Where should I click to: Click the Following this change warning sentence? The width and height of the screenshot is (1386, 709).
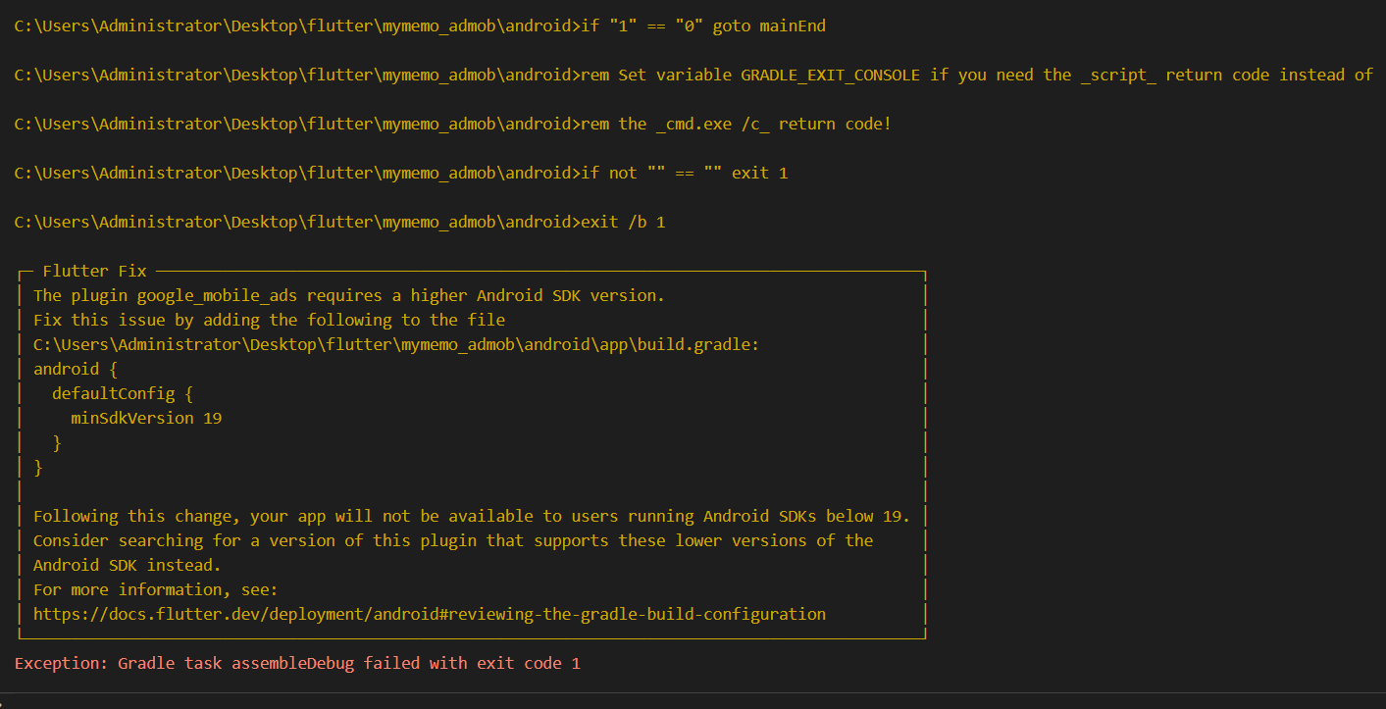pyautogui.click(x=472, y=516)
